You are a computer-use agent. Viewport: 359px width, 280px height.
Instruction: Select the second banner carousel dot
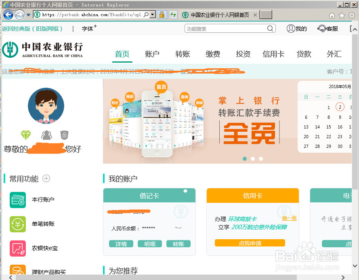pos(253,159)
